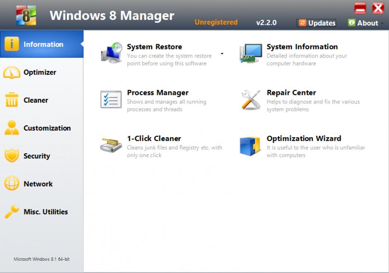The width and height of the screenshot is (389, 273).
Task: Start Optimization Wizard via its blue cube icon
Action: pos(250,146)
